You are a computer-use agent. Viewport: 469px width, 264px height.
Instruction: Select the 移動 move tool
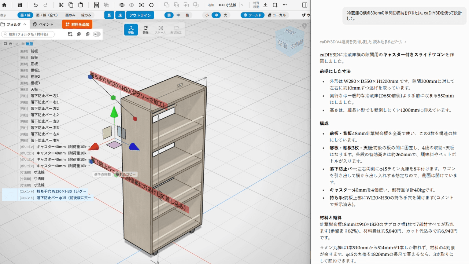pyautogui.click(x=131, y=30)
